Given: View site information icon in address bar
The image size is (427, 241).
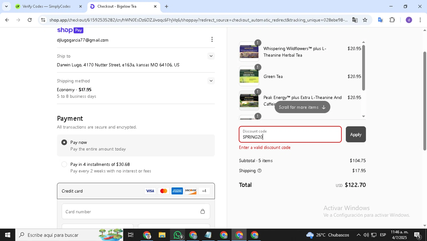Looking at the screenshot, I should pyautogui.click(x=43, y=20).
